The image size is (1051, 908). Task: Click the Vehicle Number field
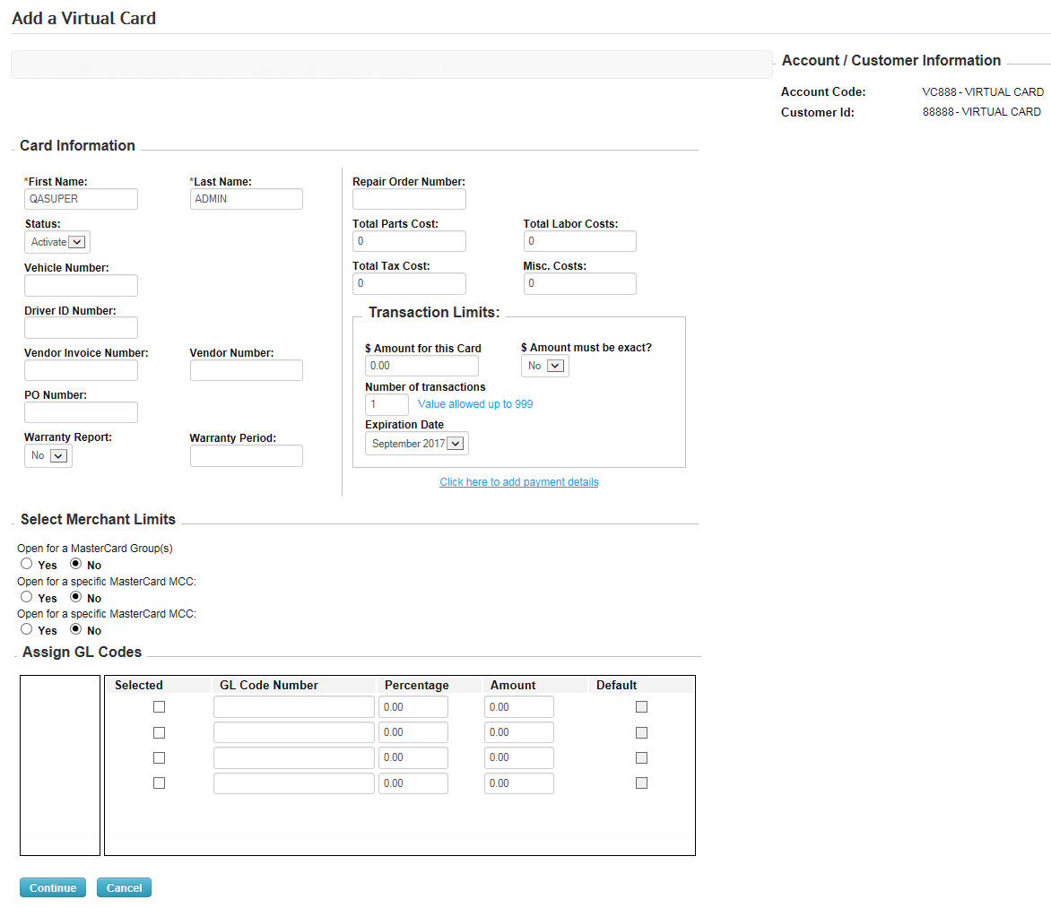(x=81, y=285)
